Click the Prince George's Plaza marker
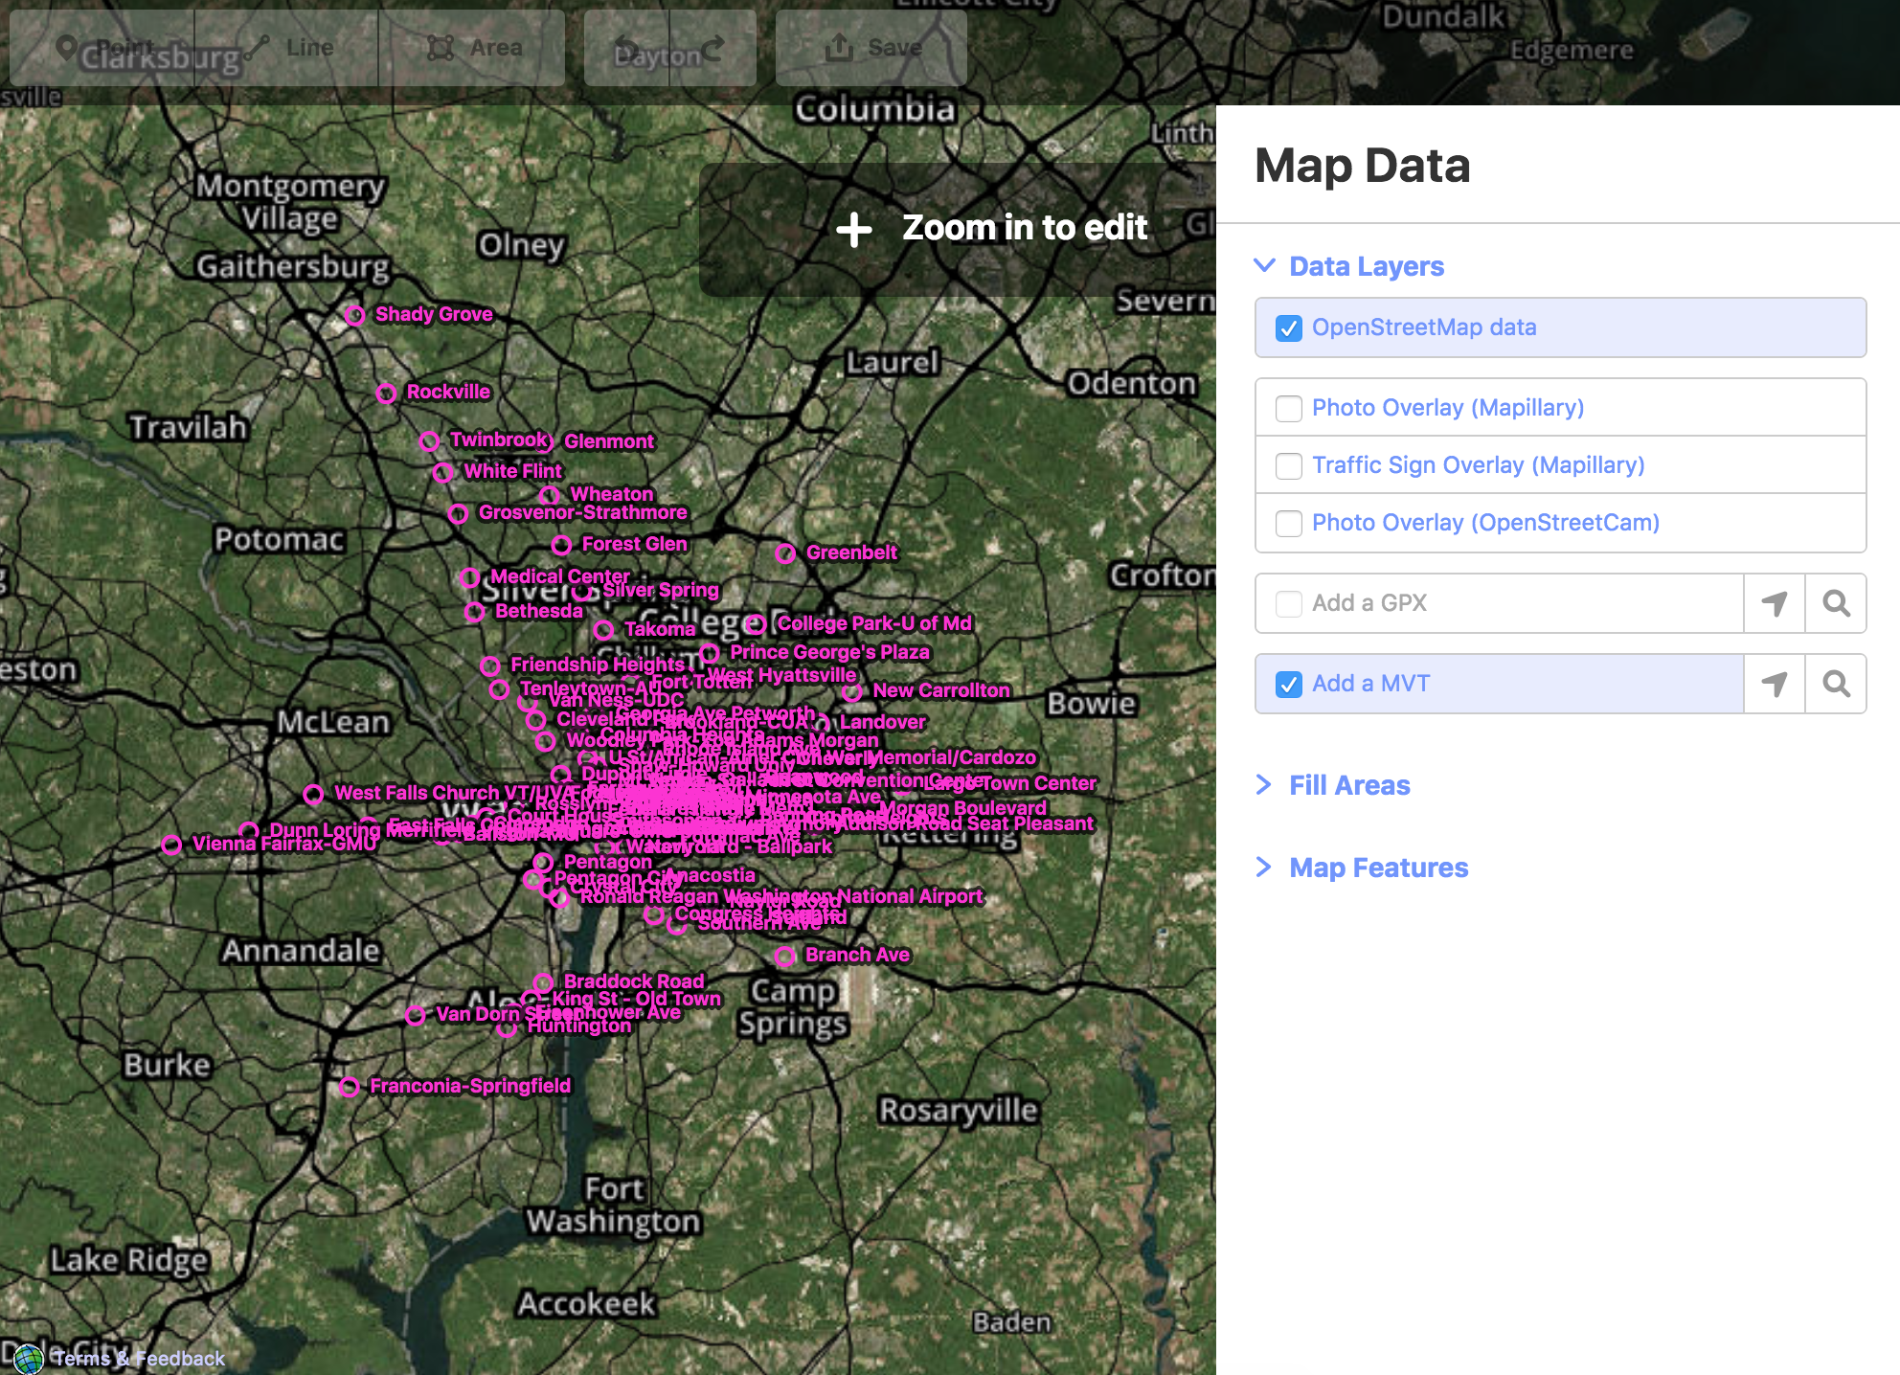 pyautogui.click(x=710, y=654)
